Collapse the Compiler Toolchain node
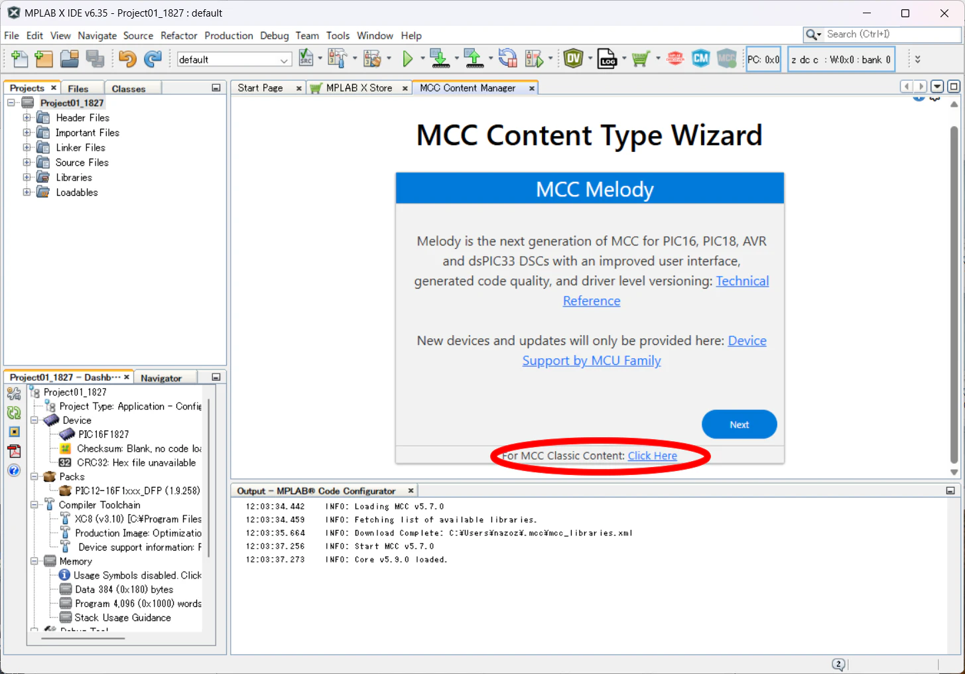Viewport: 965px width, 674px height. [34, 506]
